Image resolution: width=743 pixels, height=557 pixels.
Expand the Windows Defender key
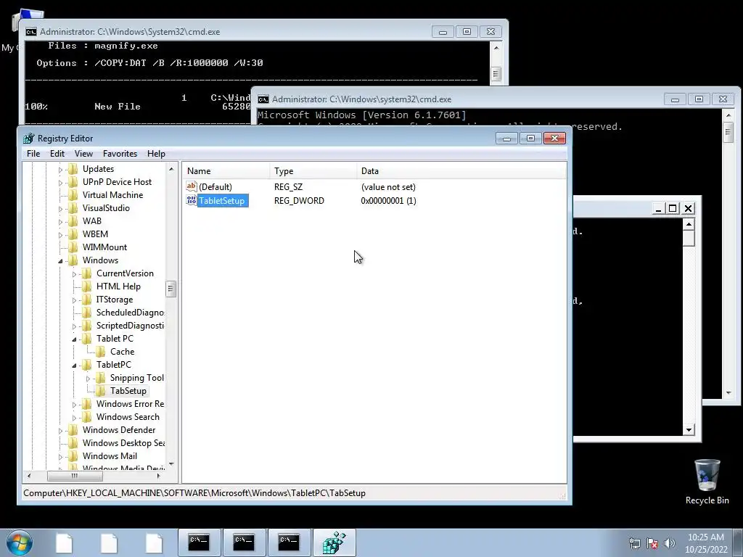(60, 431)
